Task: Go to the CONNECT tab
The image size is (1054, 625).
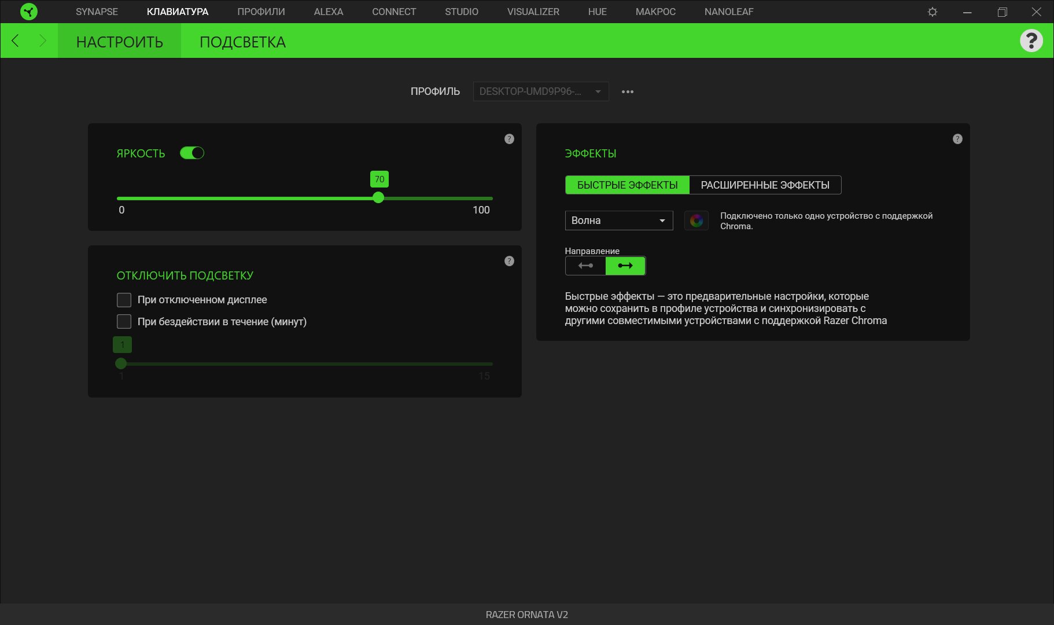Action: pos(394,12)
